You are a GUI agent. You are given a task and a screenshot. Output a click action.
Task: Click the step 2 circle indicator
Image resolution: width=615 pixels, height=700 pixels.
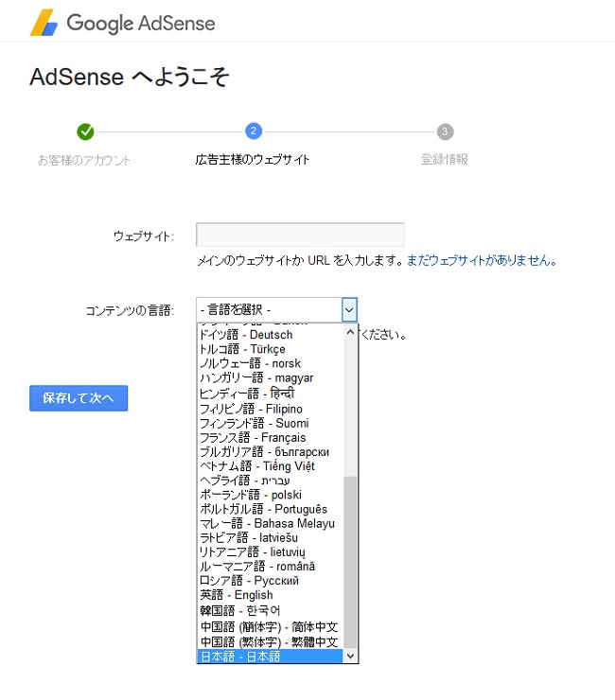(x=254, y=131)
